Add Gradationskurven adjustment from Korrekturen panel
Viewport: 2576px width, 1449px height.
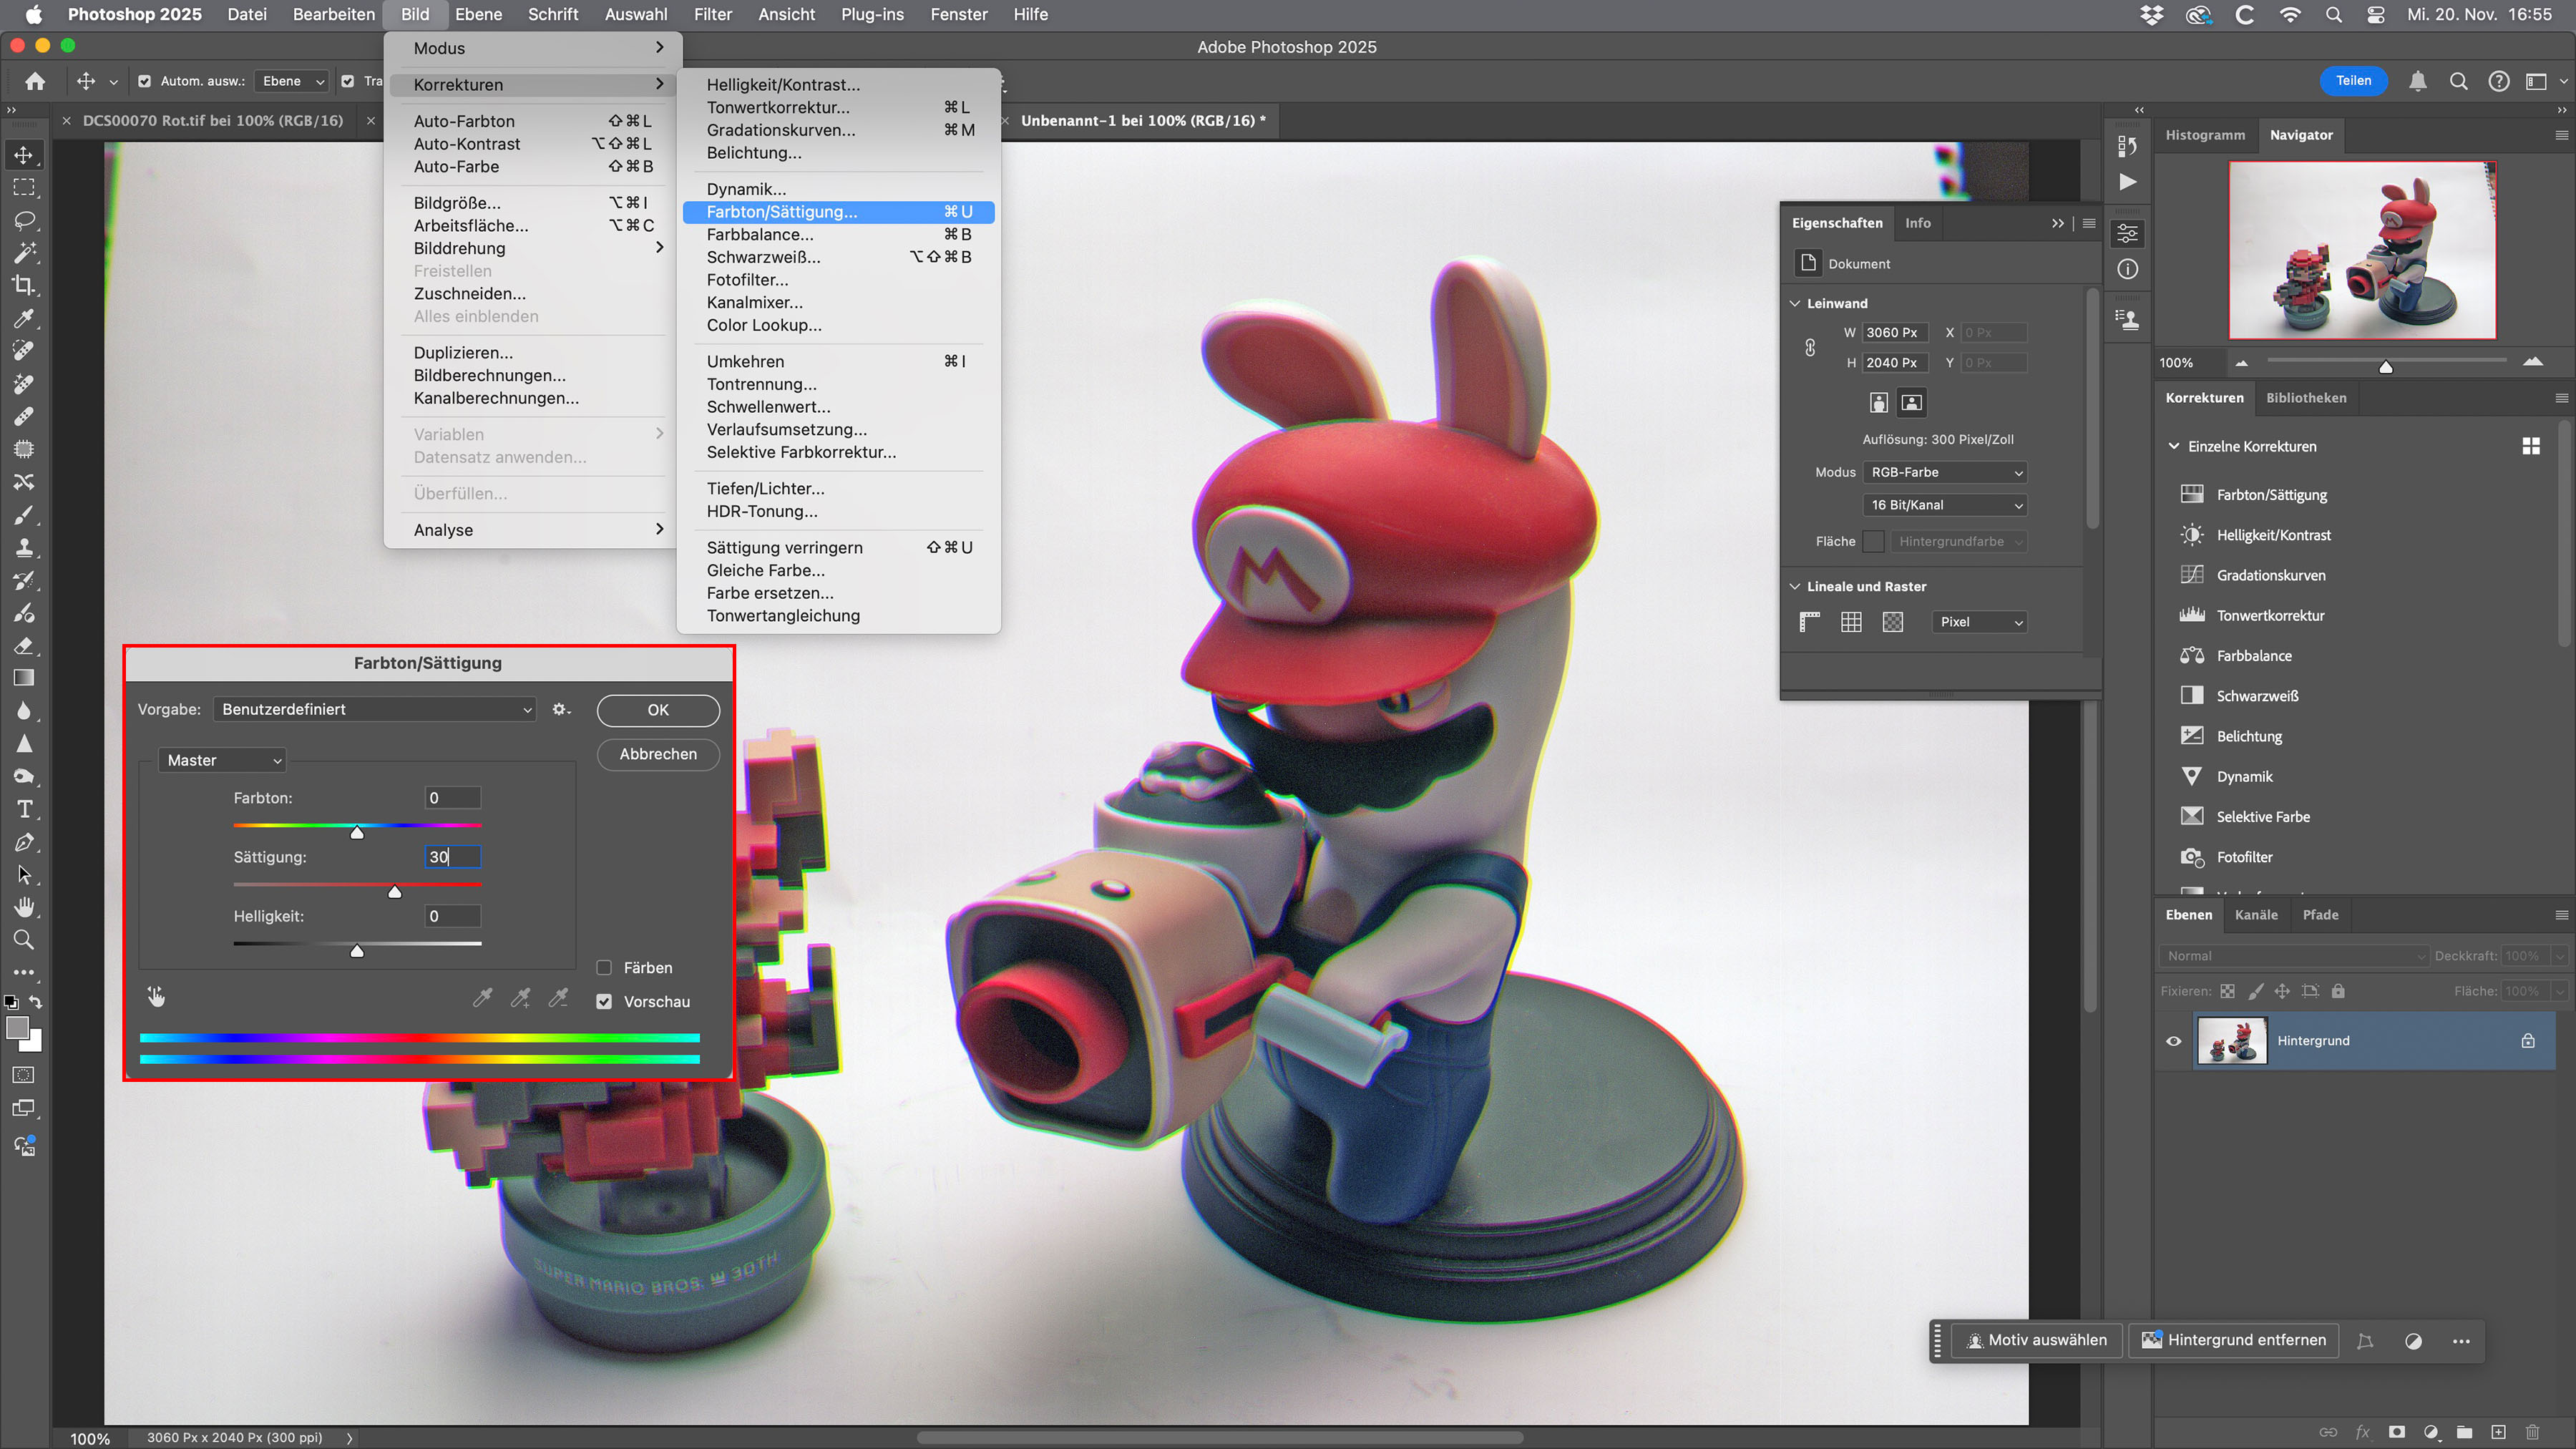tap(2270, 575)
